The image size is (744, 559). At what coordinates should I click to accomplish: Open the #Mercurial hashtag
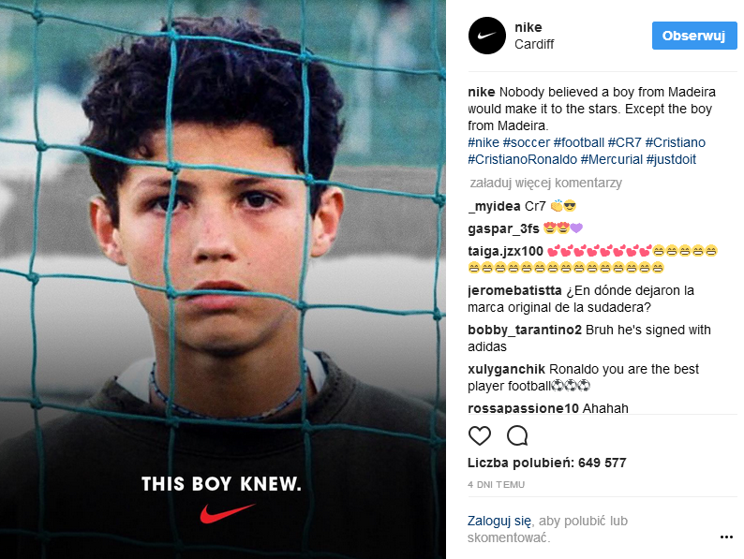tap(612, 159)
